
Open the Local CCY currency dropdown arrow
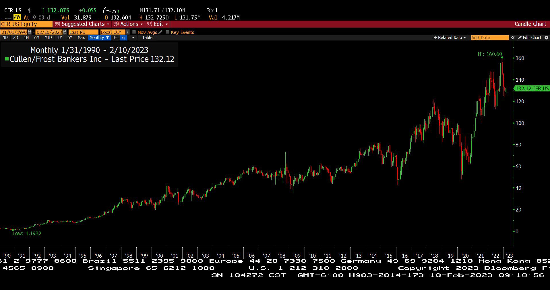(x=128, y=32)
